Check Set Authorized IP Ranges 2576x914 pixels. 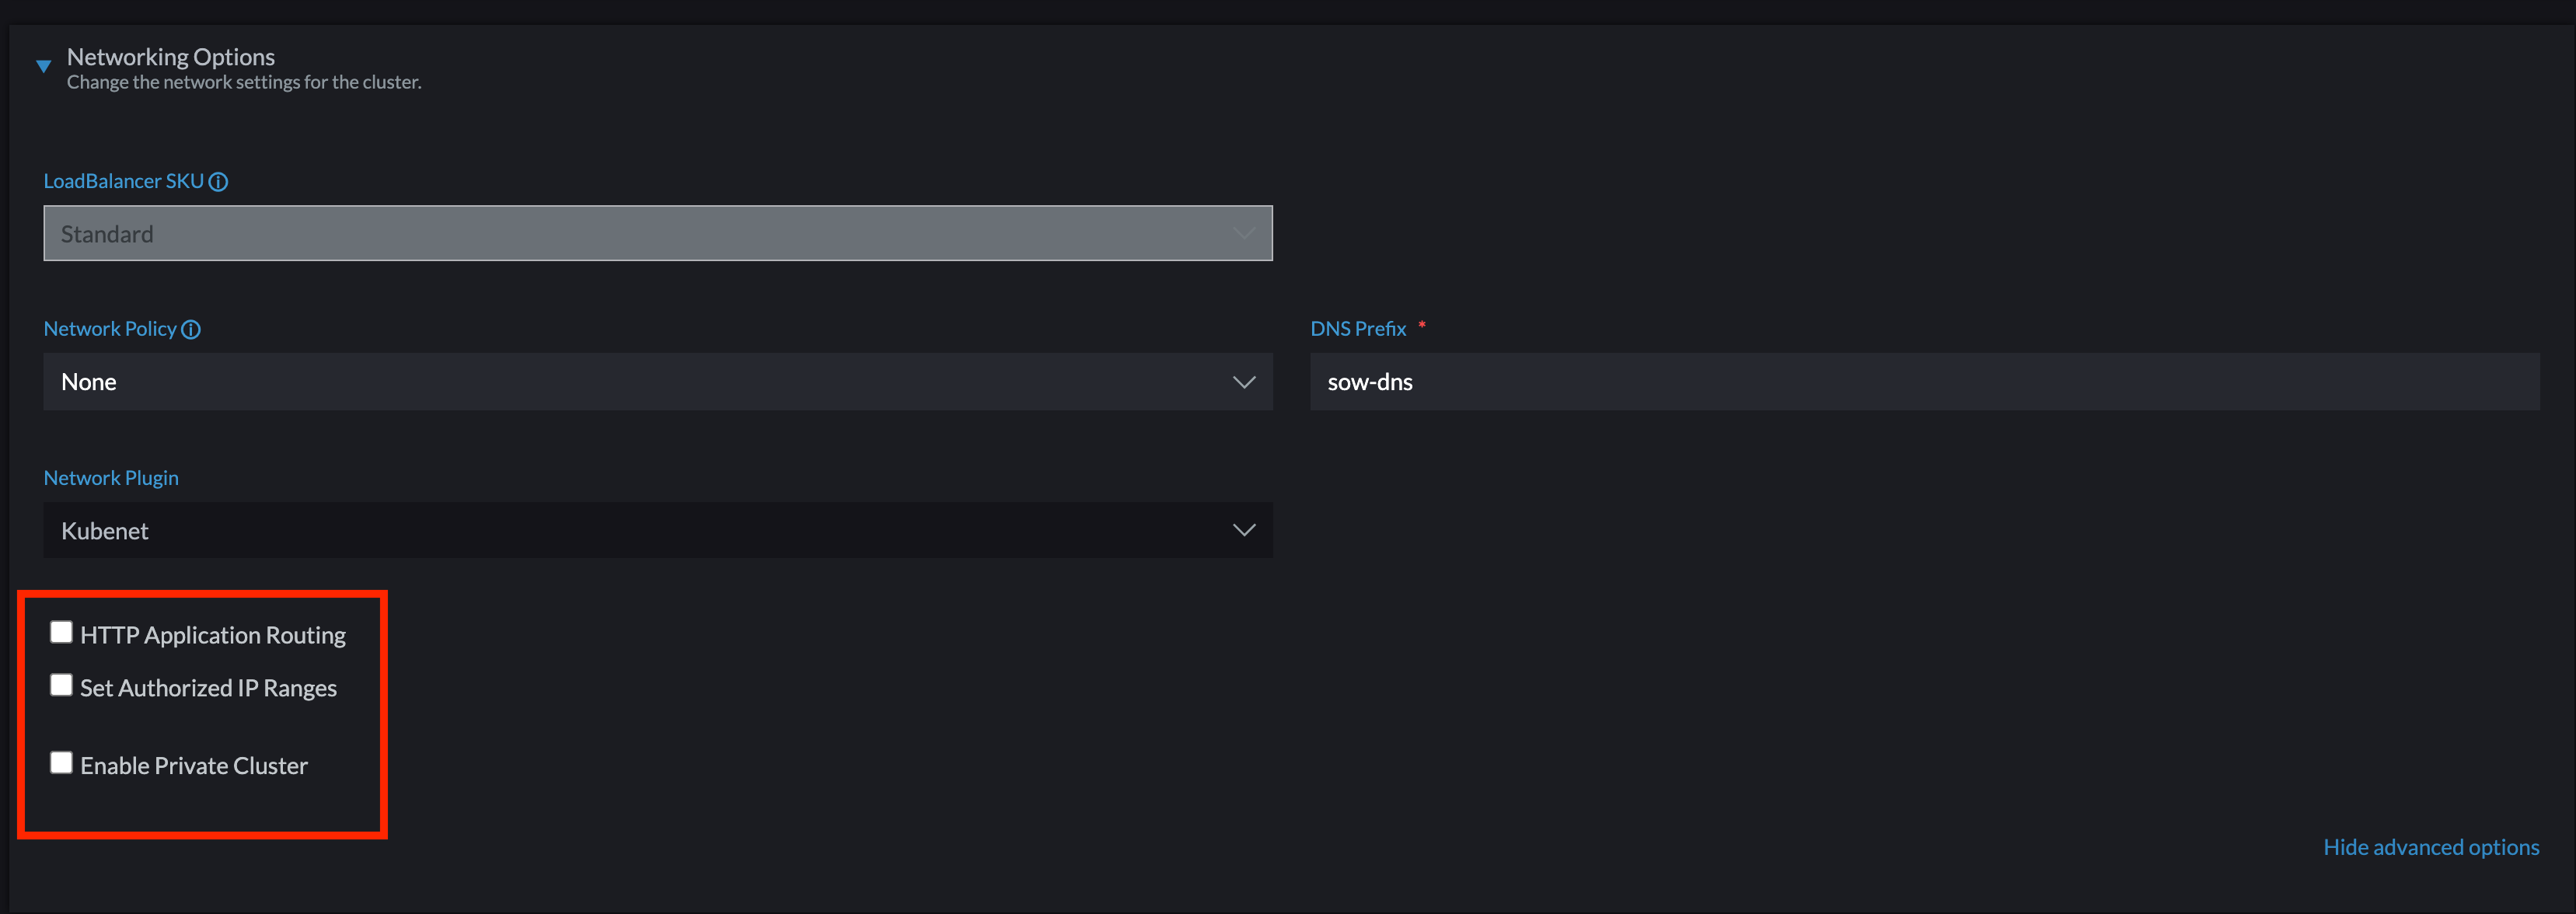click(61, 684)
